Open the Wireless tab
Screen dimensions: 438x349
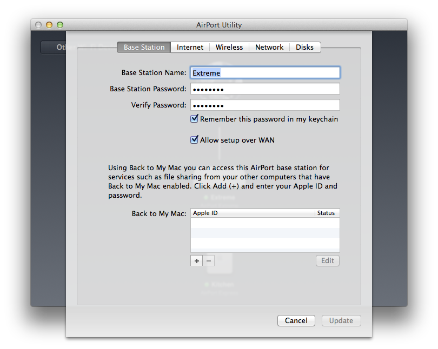point(229,47)
